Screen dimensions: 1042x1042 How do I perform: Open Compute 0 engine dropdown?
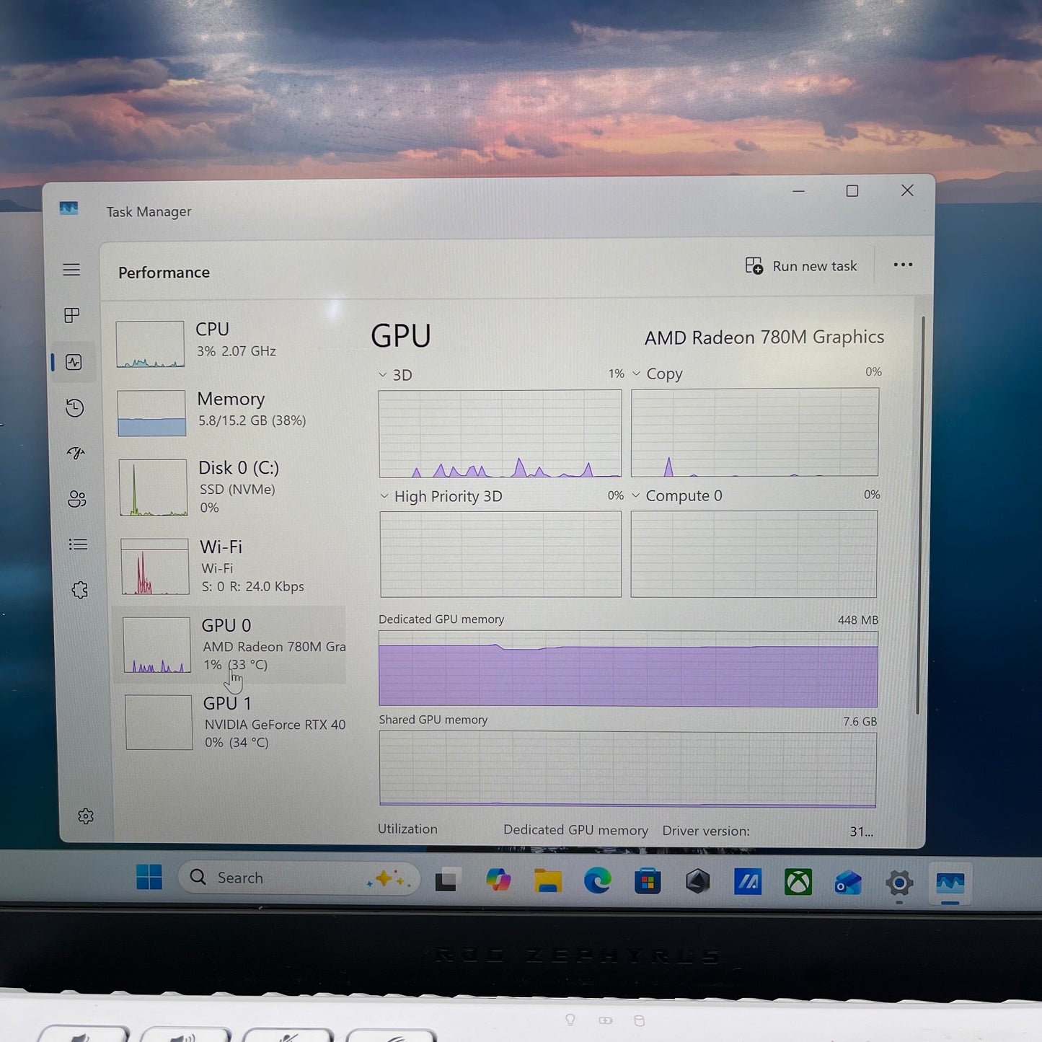pos(636,495)
